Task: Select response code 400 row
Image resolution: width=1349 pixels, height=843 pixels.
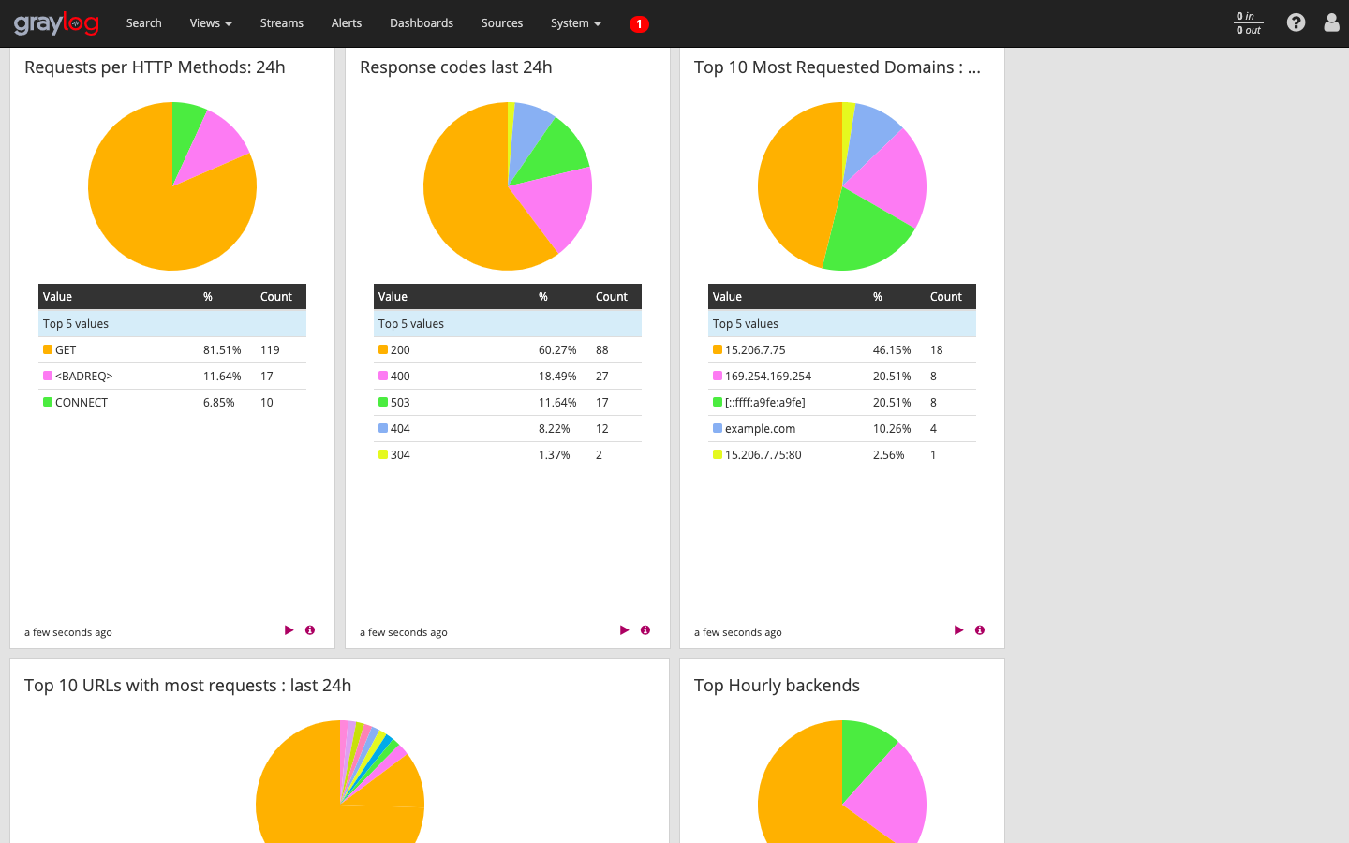Action: (508, 376)
